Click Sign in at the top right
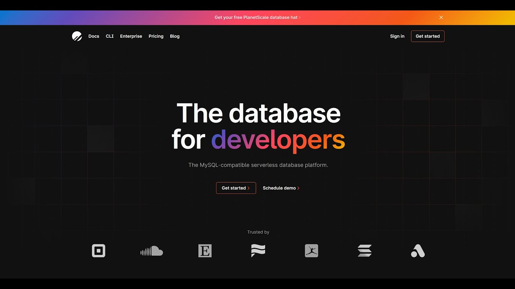The image size is (515, 289). point(397,36)
